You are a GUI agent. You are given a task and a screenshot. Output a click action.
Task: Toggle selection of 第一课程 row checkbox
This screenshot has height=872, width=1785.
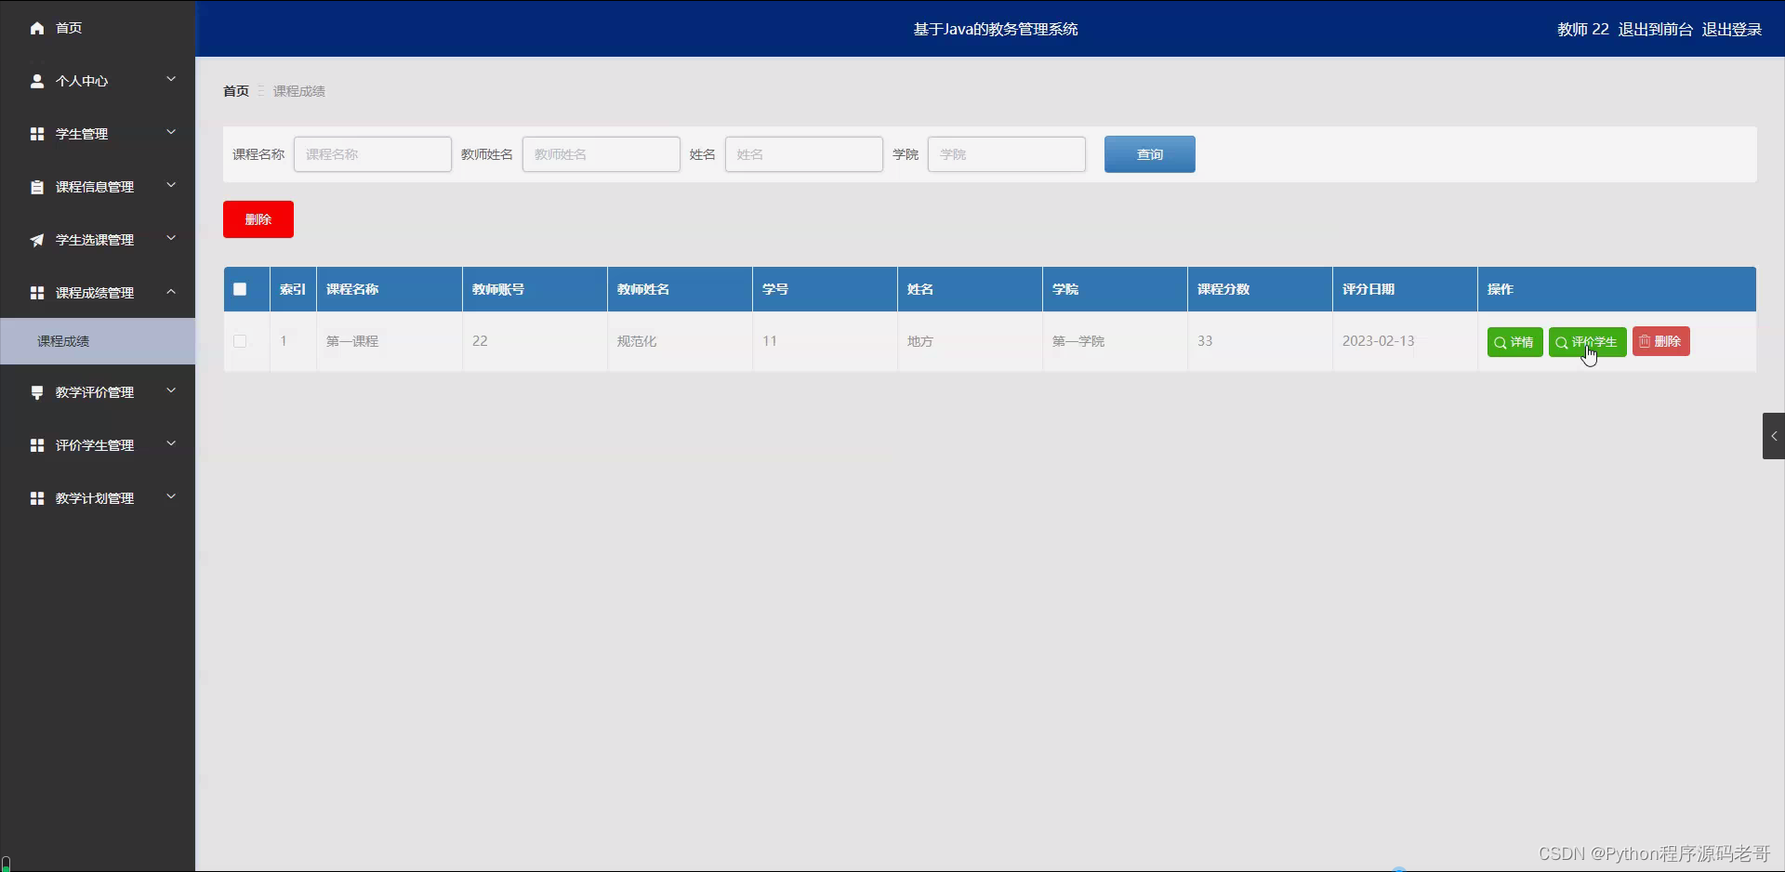pyautogui.click(x=239, y=341)
